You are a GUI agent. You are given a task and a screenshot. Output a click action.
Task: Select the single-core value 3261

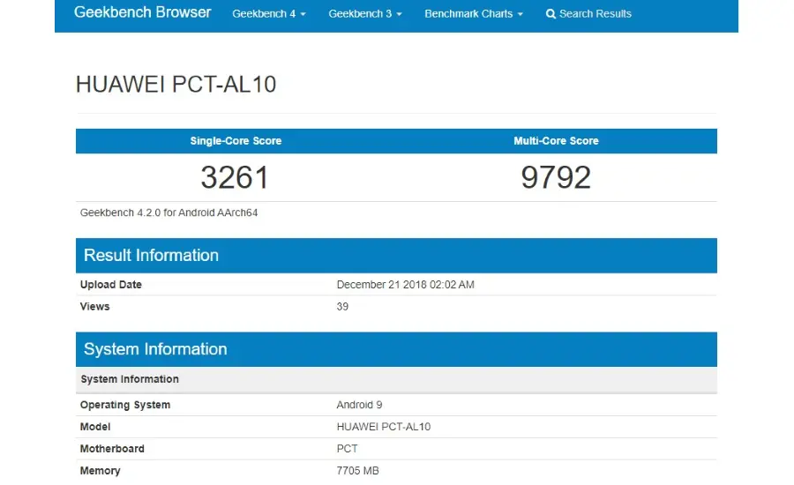[235, 177]
